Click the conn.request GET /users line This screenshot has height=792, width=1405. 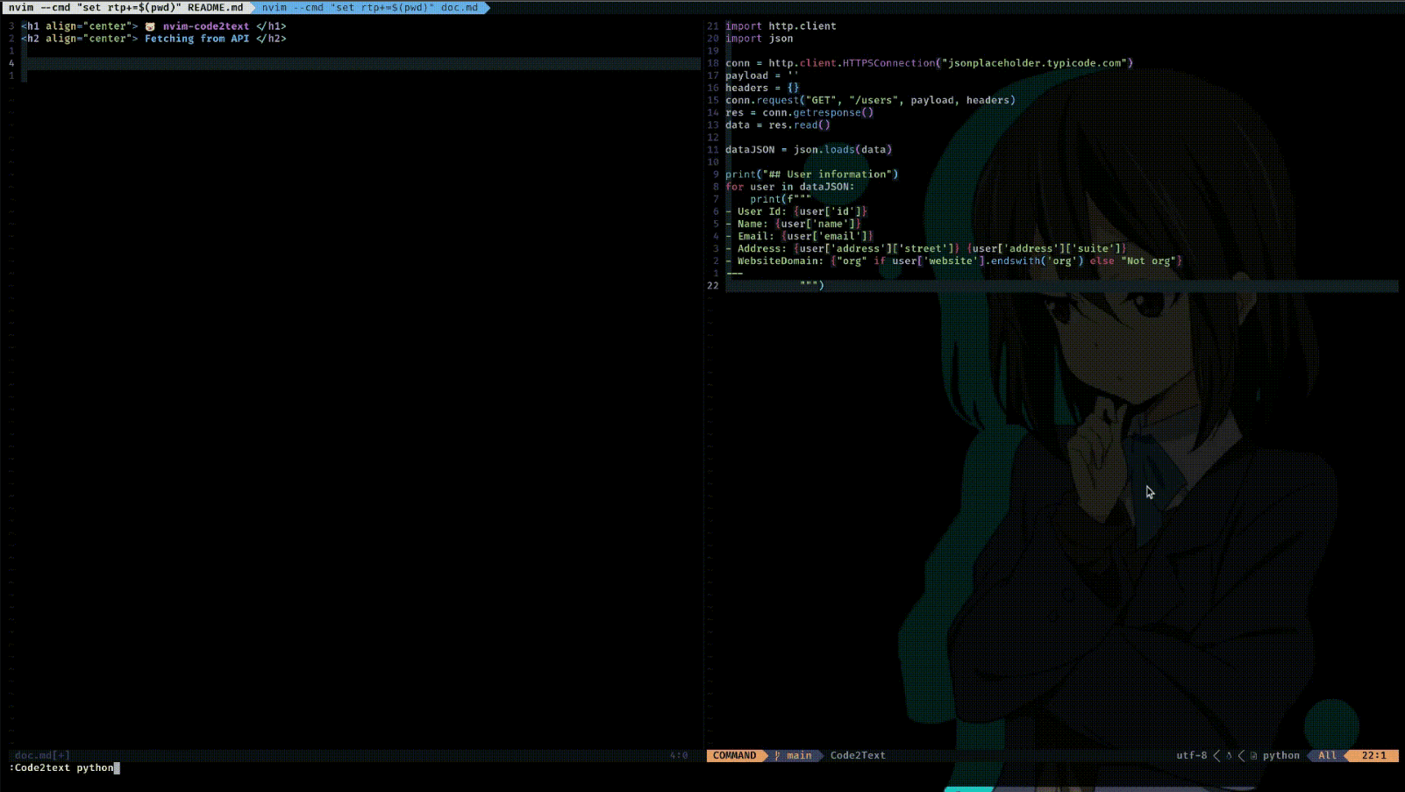pyautogui.click(x=870, y=100)
